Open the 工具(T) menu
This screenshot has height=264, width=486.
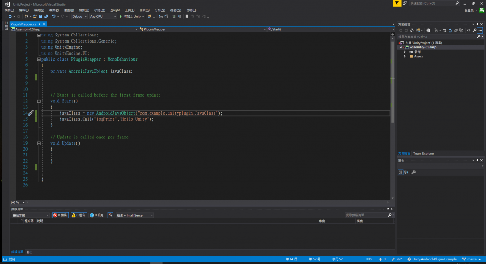click(129, 9)
